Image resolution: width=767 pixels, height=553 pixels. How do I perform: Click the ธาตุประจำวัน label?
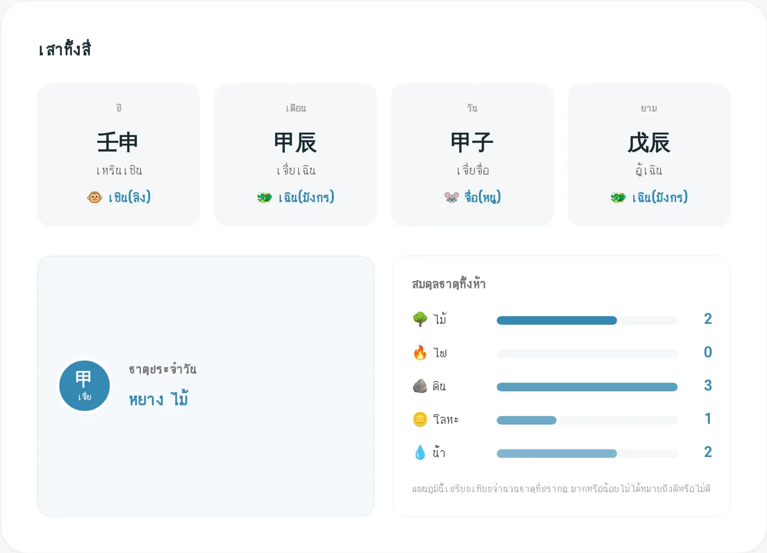(x=162, y=369)
